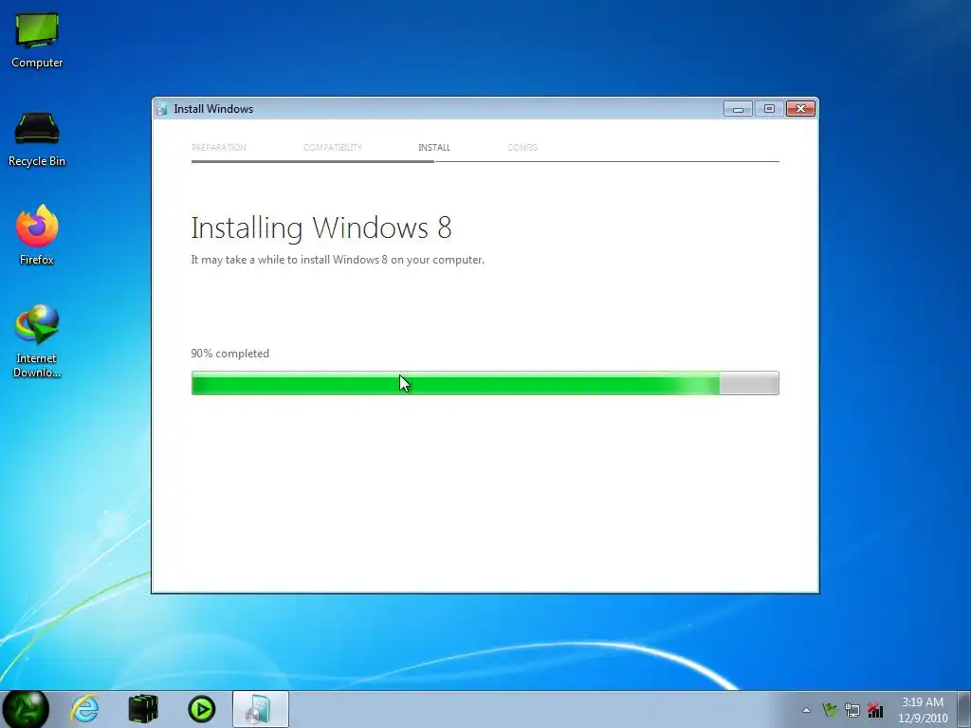The height and width of the screenshot is (728, 971).
Task: Click the 'Installing Windows 8' heading
Action: tap(321, 227)
